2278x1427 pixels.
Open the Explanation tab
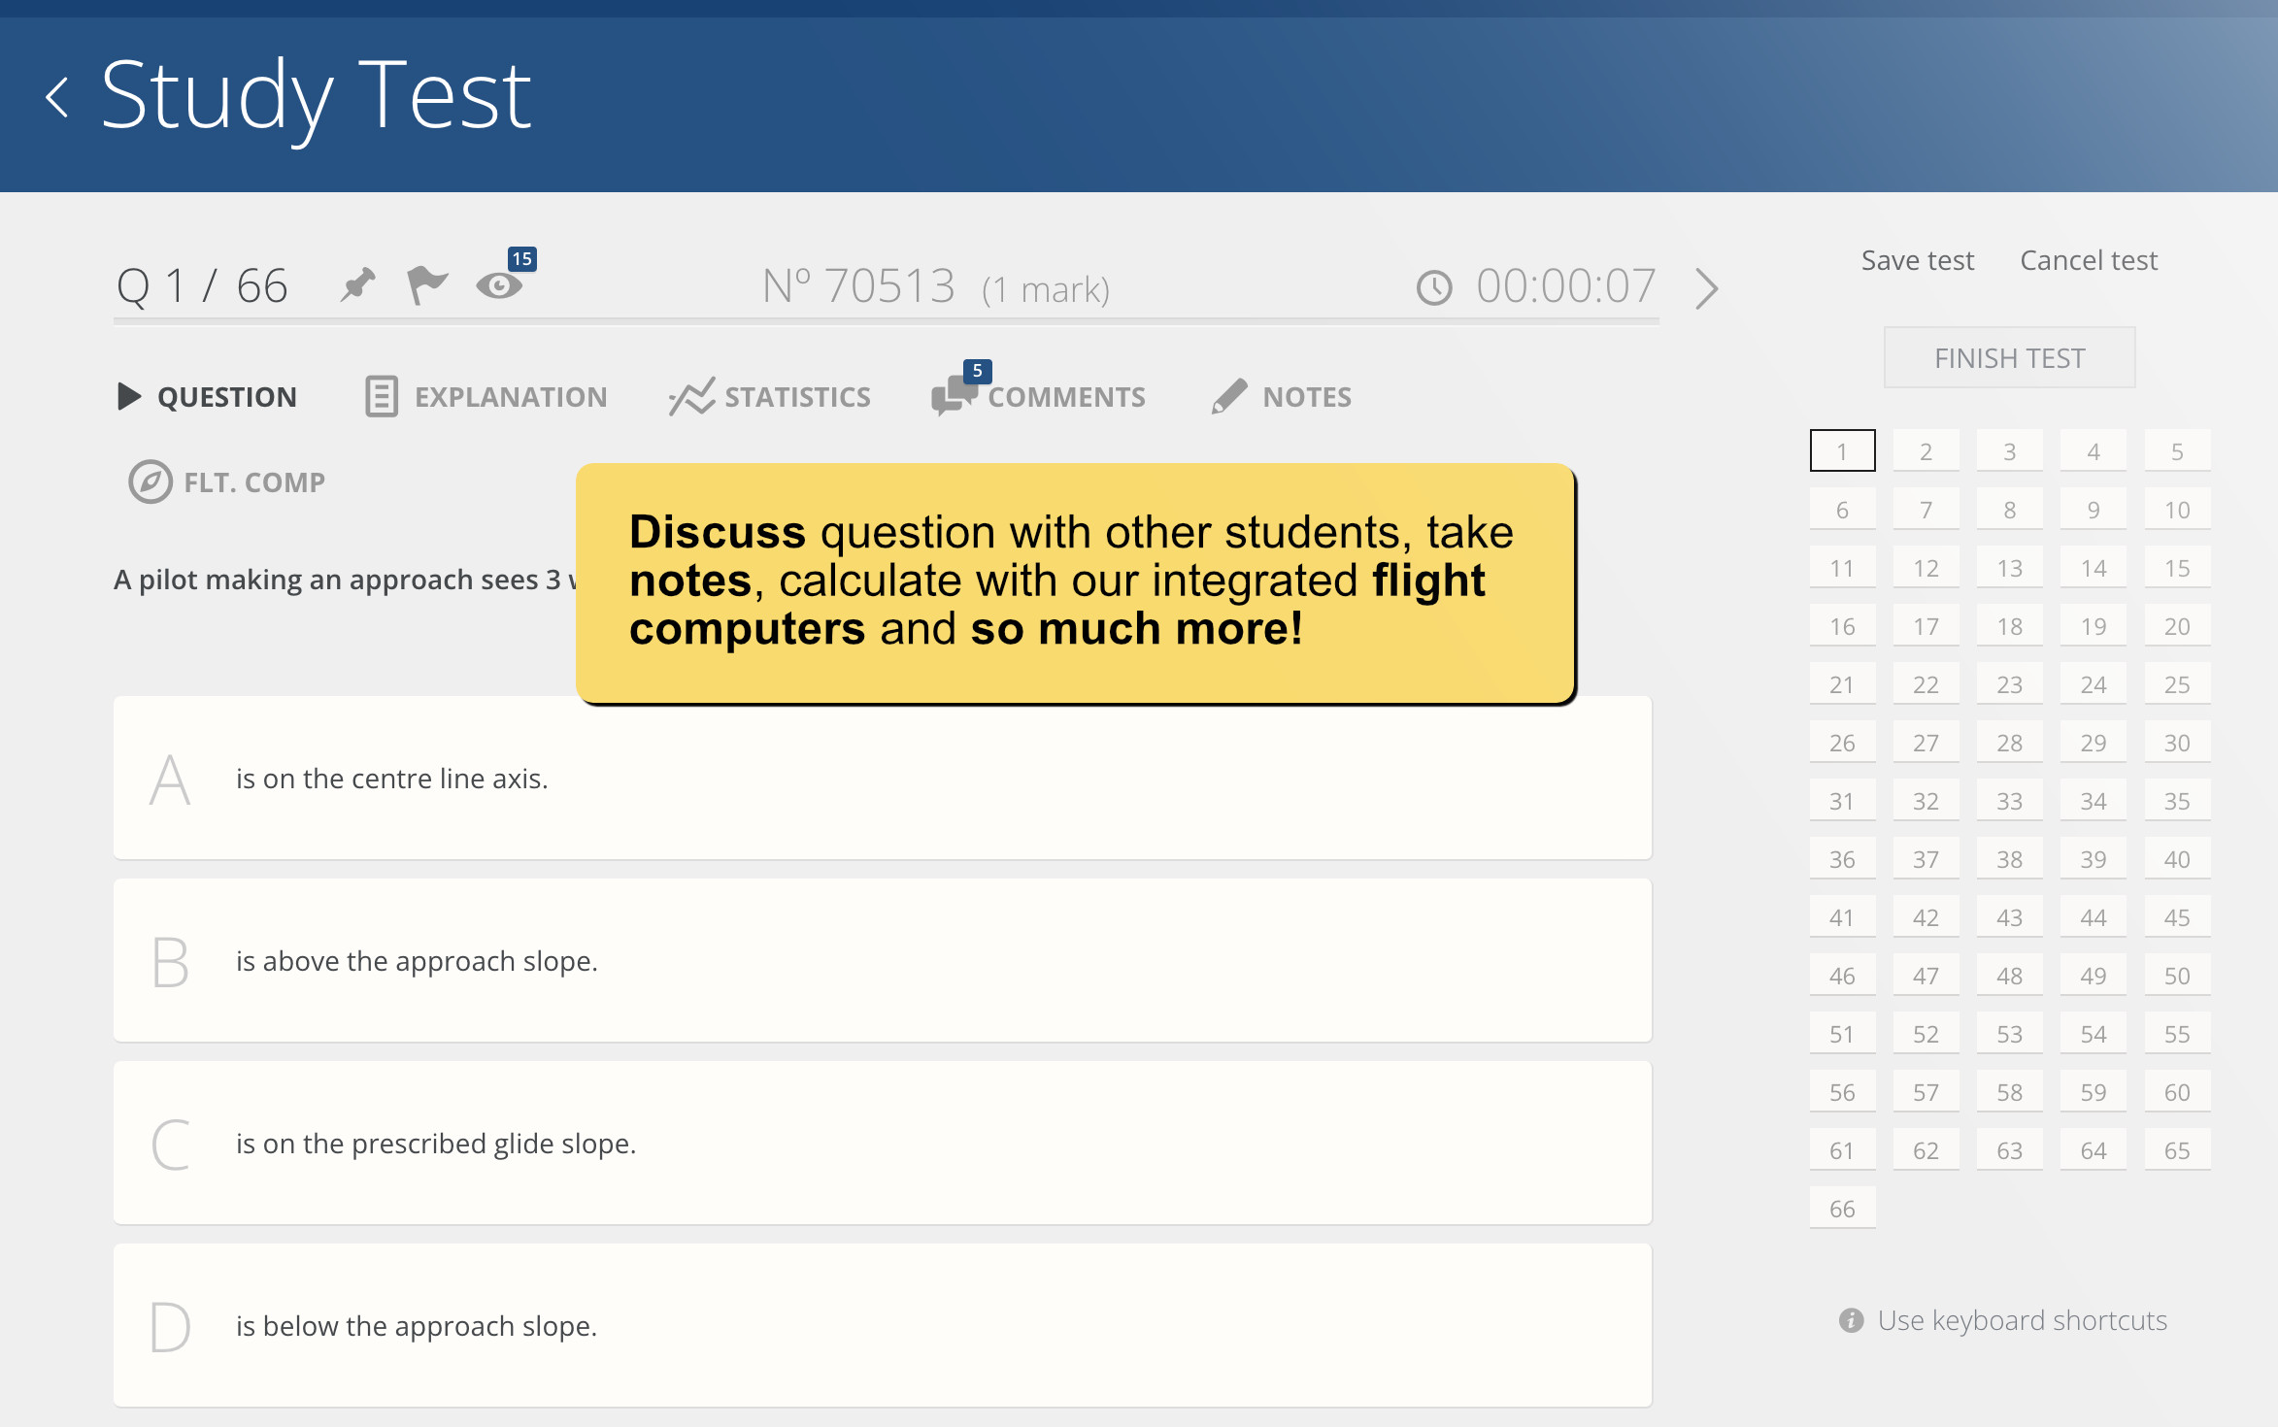[486, 396]
